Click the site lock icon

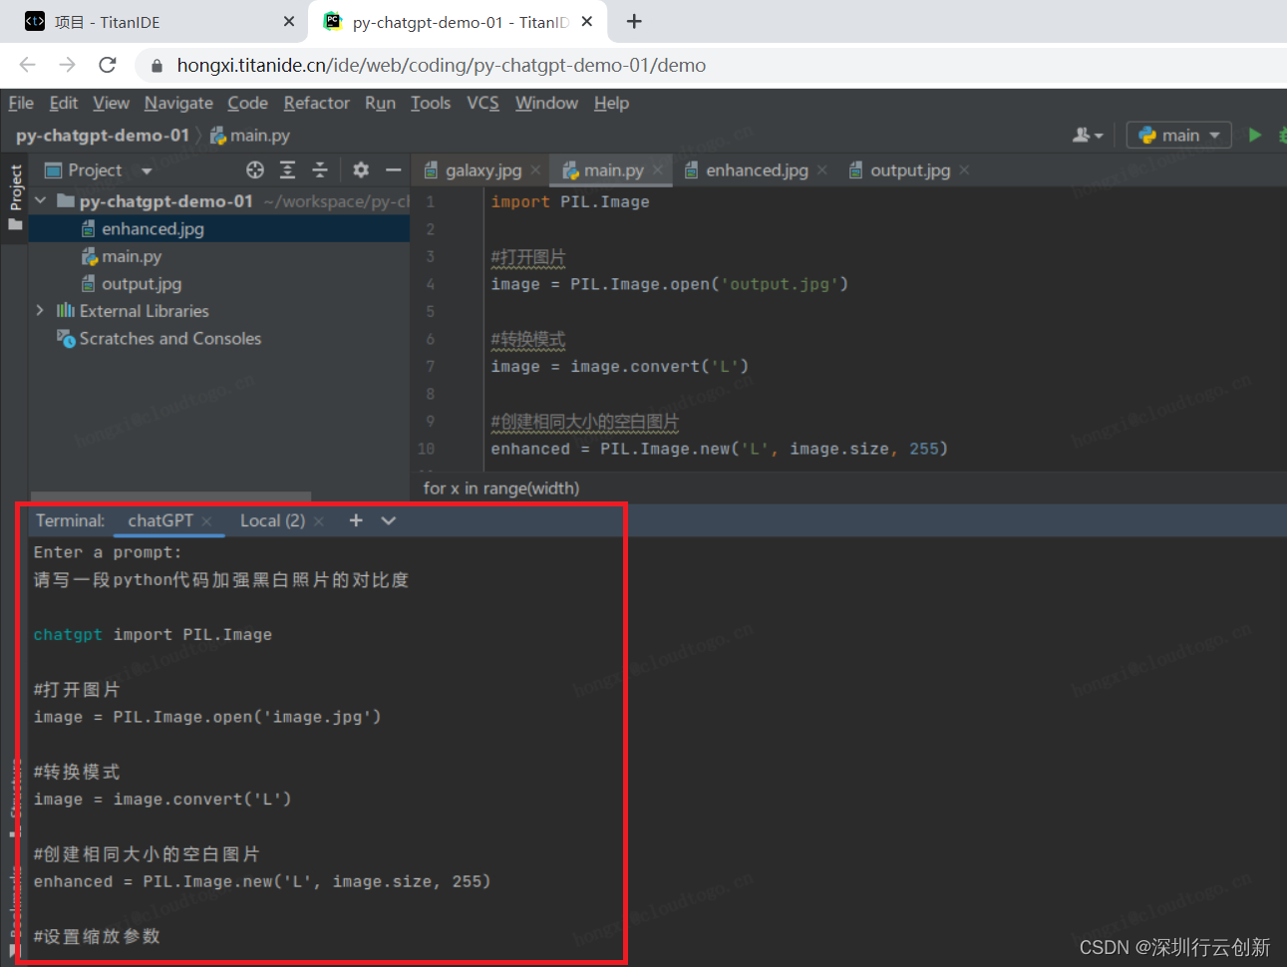pos(157,66)
